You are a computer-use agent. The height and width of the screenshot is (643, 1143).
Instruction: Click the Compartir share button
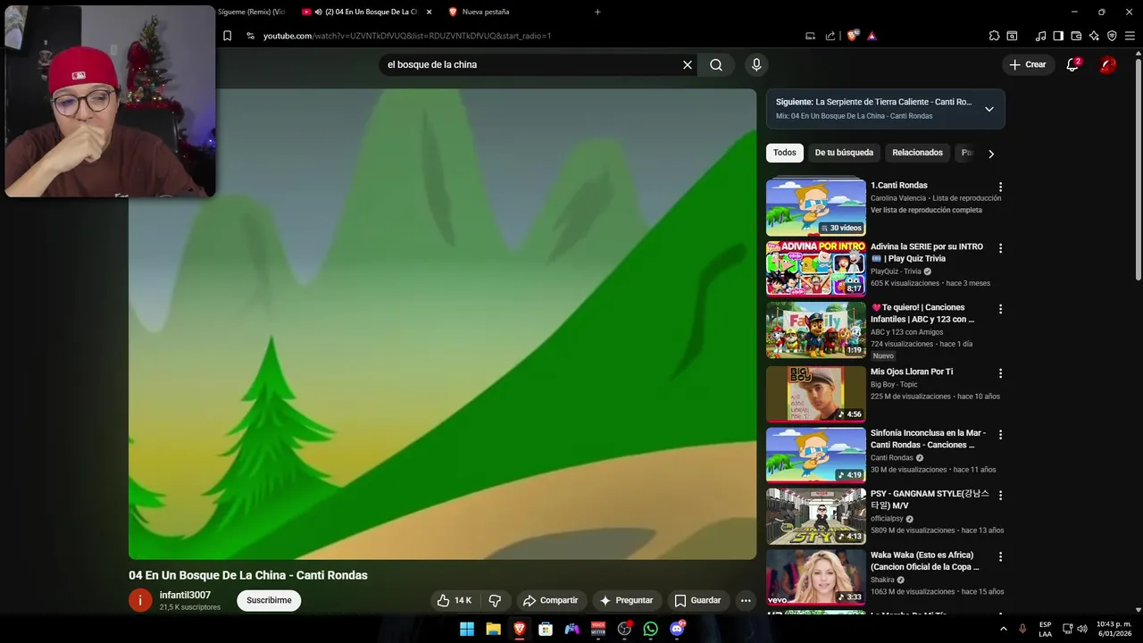point(551,600)
